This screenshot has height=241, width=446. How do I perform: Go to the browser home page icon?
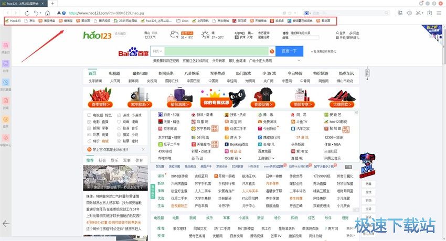click(48, 13)
